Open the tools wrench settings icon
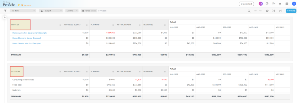The width and height of the screenshot is (297, 103). point(273,11)
